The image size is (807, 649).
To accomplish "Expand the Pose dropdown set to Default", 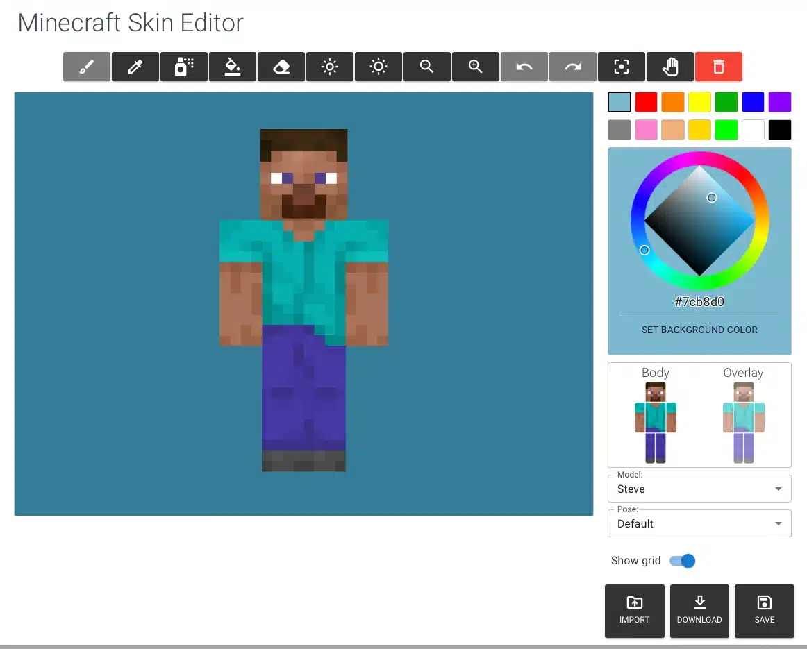I will [699, 523].
